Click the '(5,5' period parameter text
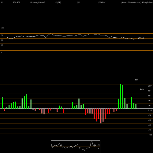The image size is (153, 153). point(79,2)
